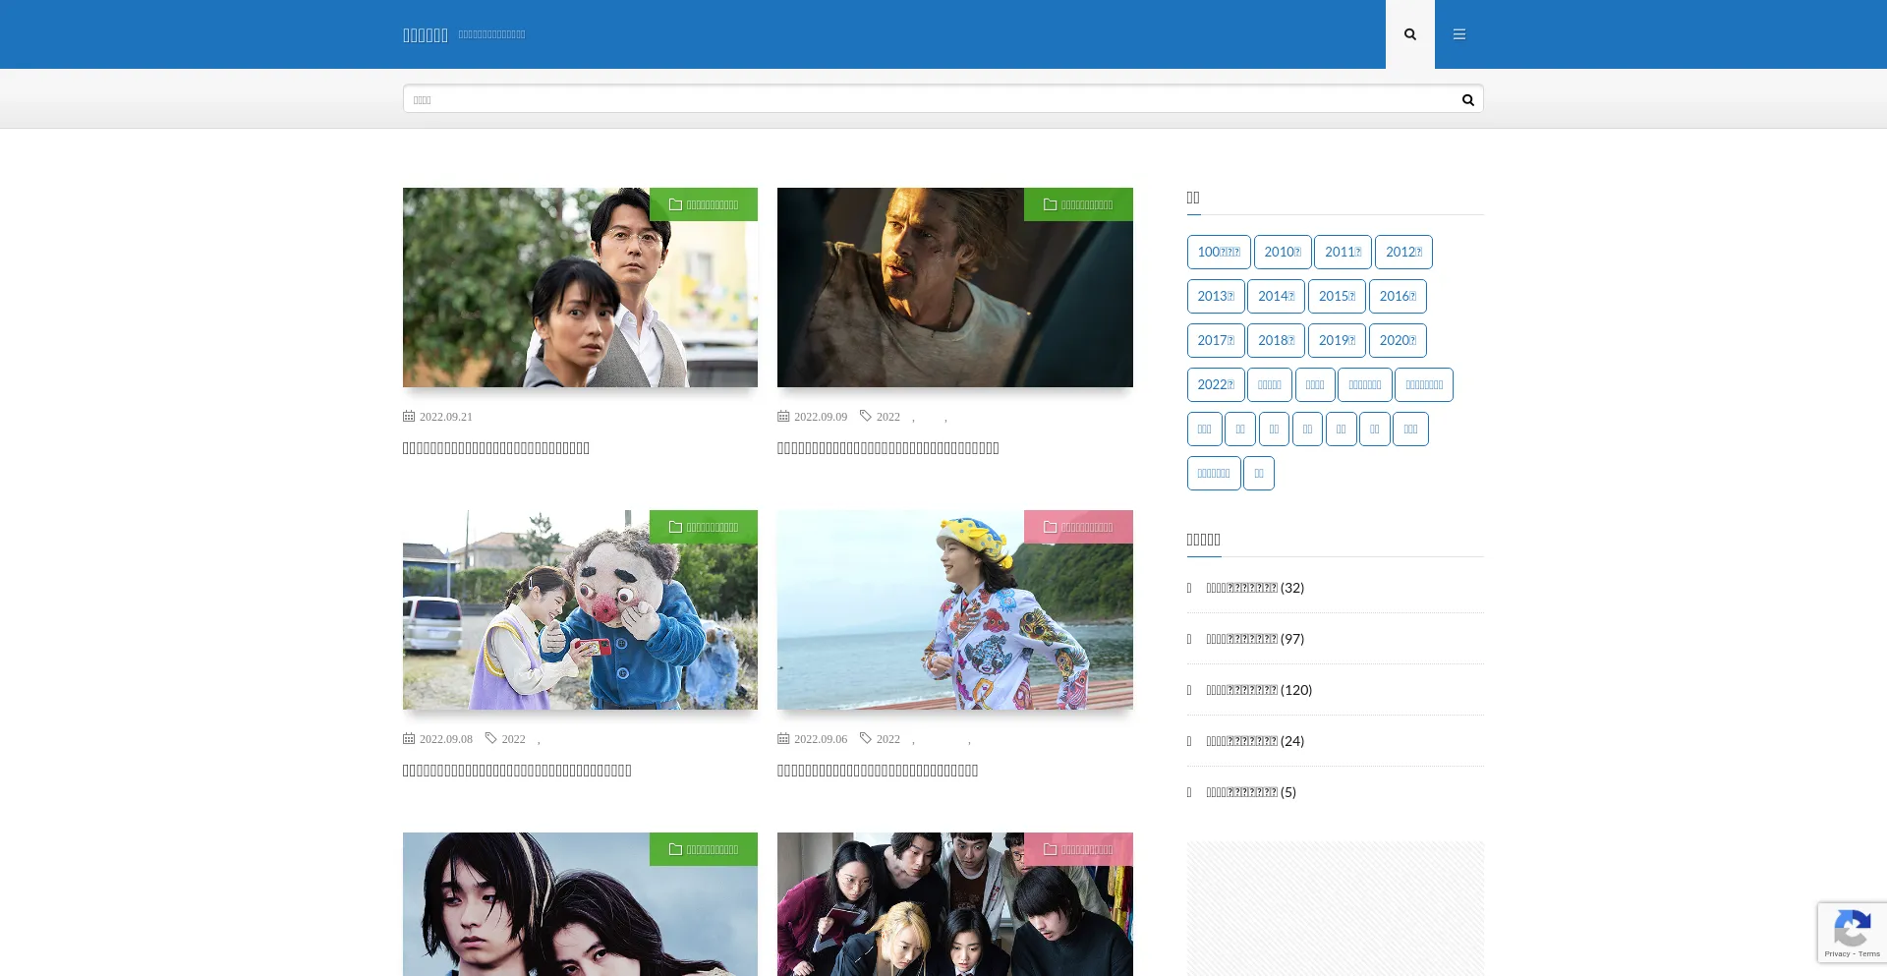Click the pink category badge on the group thumbnail
1887x976 pixels.
click(1078, 849)
